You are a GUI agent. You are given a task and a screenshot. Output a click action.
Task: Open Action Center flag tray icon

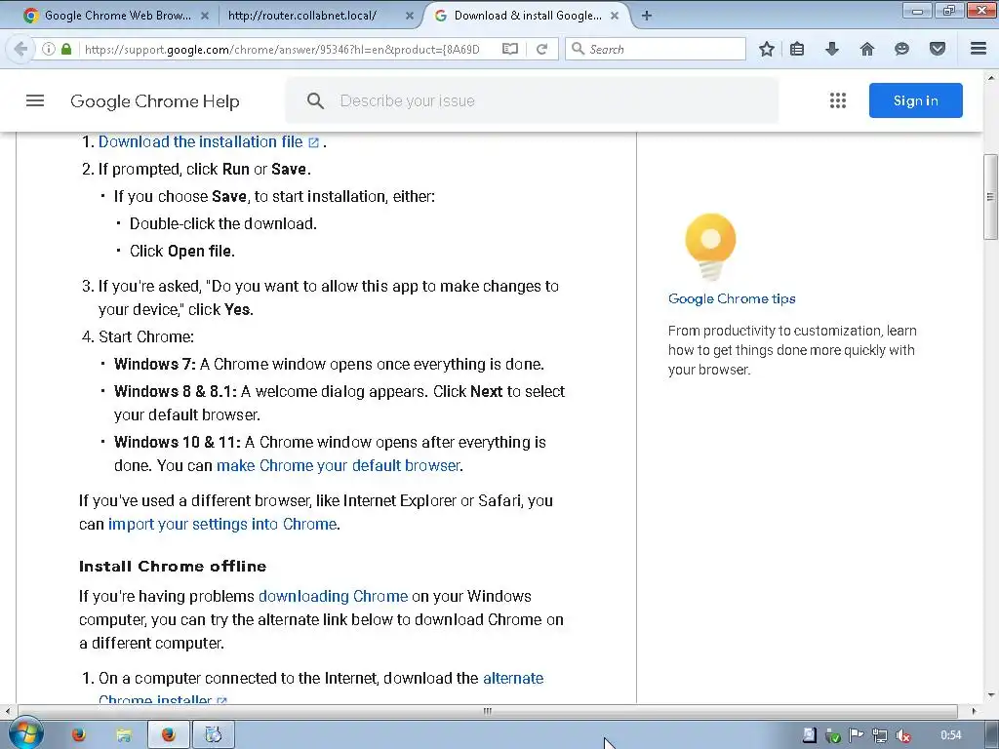tap(857, 735)
